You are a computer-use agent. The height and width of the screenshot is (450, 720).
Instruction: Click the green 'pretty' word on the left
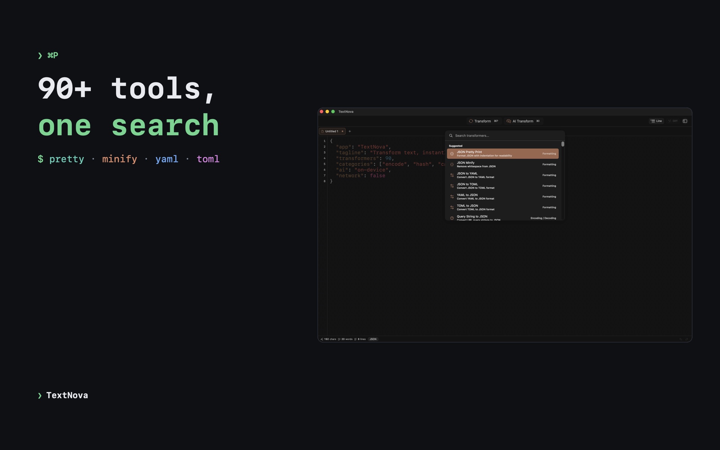[x=67, y=159]
